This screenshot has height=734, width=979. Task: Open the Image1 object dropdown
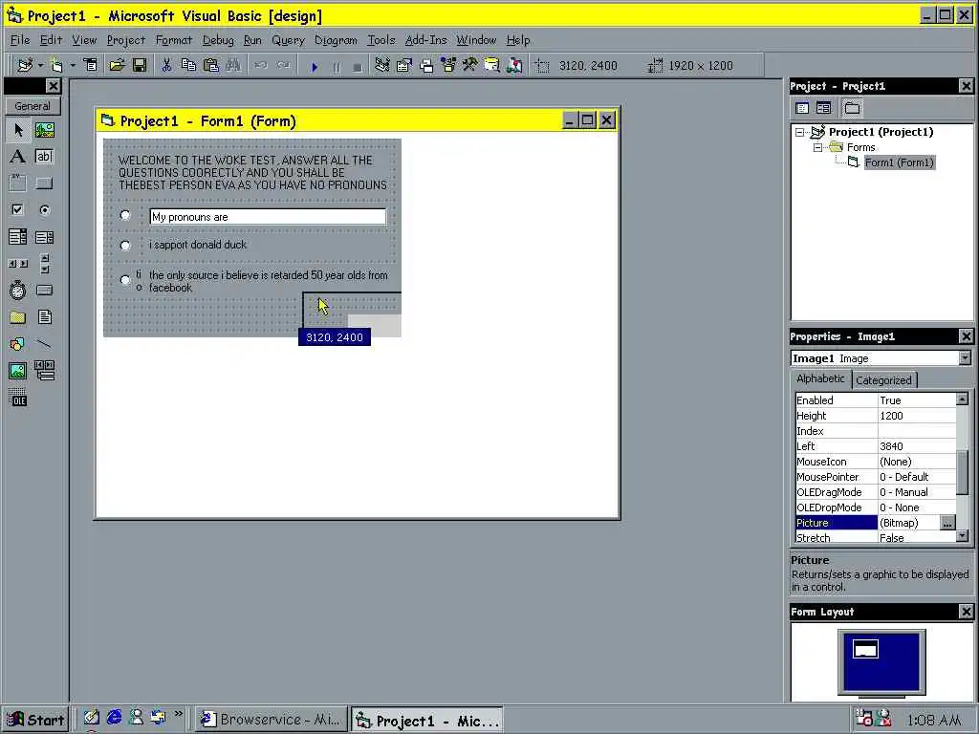click(966, 357)
